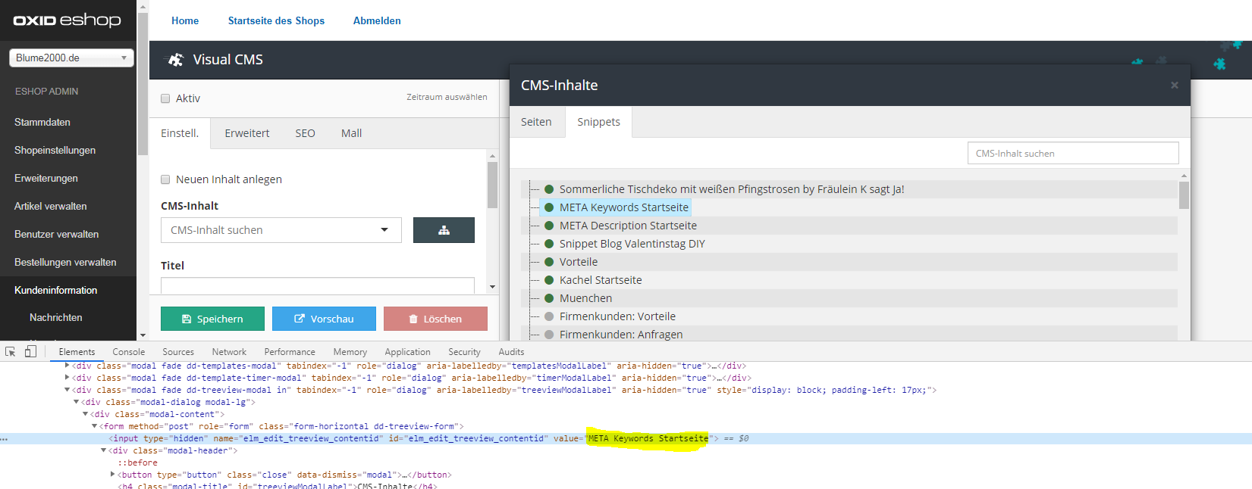Click the OXID eShop logo
Image resolution: width=1252 pixels, height=489 pixels.
67,20
